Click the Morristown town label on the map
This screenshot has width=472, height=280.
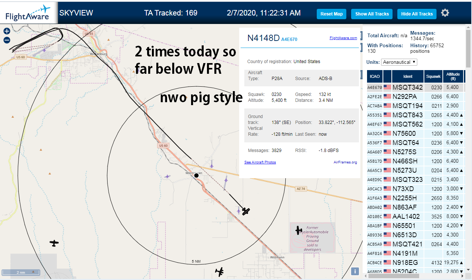point(194,173)
